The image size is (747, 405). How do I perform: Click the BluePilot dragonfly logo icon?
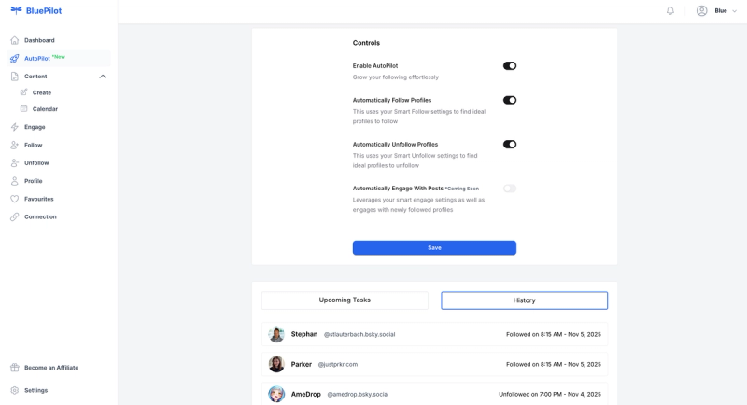16,10
